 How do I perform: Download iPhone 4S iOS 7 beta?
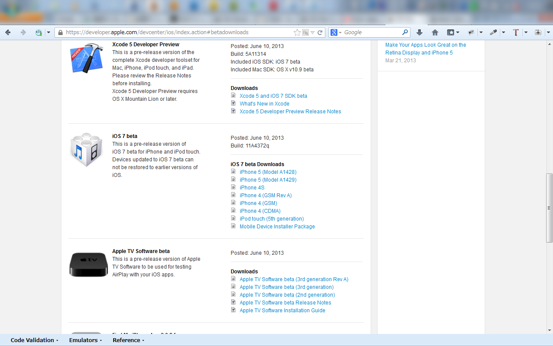pos(252,188)
